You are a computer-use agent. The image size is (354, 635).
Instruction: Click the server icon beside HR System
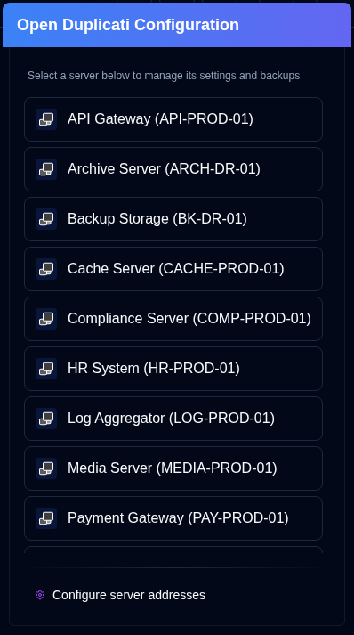click(46, 369)
